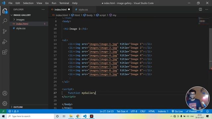Open the Terminal menu
The image size is (212, 119).
(x=64, y=3)
